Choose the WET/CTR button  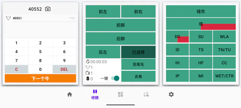[224, 76]
